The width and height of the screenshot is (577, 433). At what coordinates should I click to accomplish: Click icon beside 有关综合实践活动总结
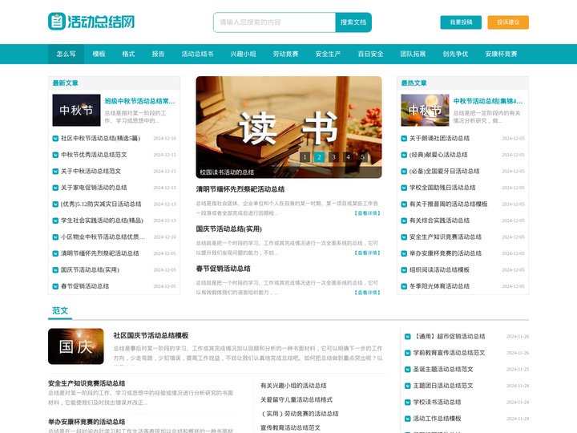tap(404, 221)
